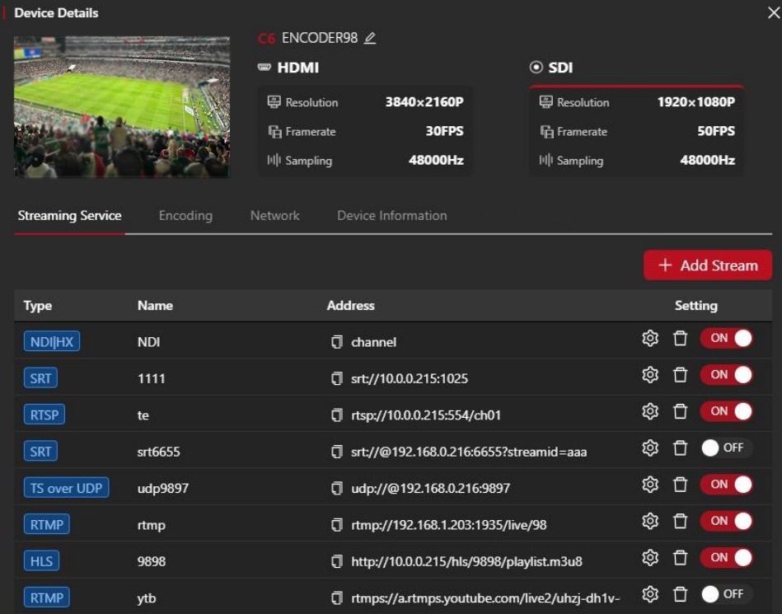View the Device Information tab

pyautogui.click(x=391, y=215)
